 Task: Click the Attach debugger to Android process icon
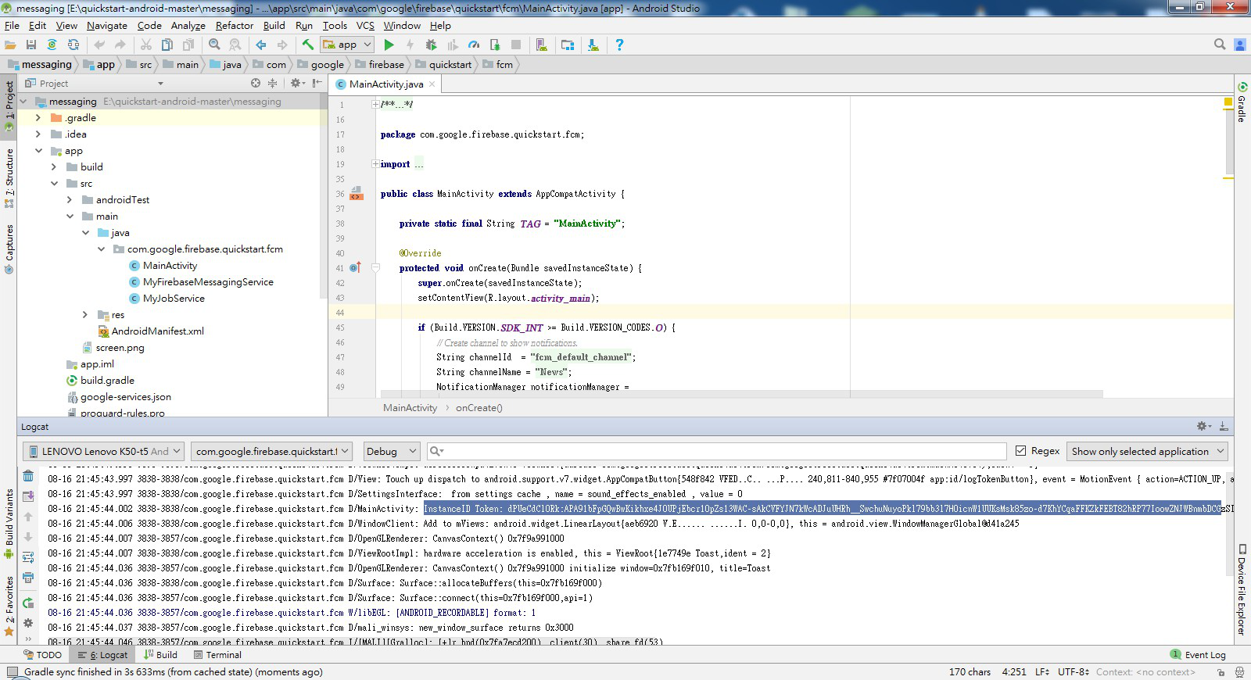494,45
